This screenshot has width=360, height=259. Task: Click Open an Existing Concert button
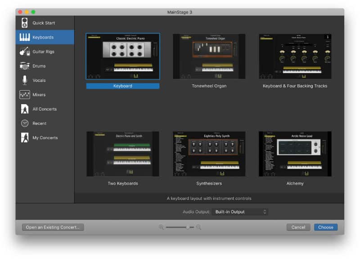click(53, 227)
